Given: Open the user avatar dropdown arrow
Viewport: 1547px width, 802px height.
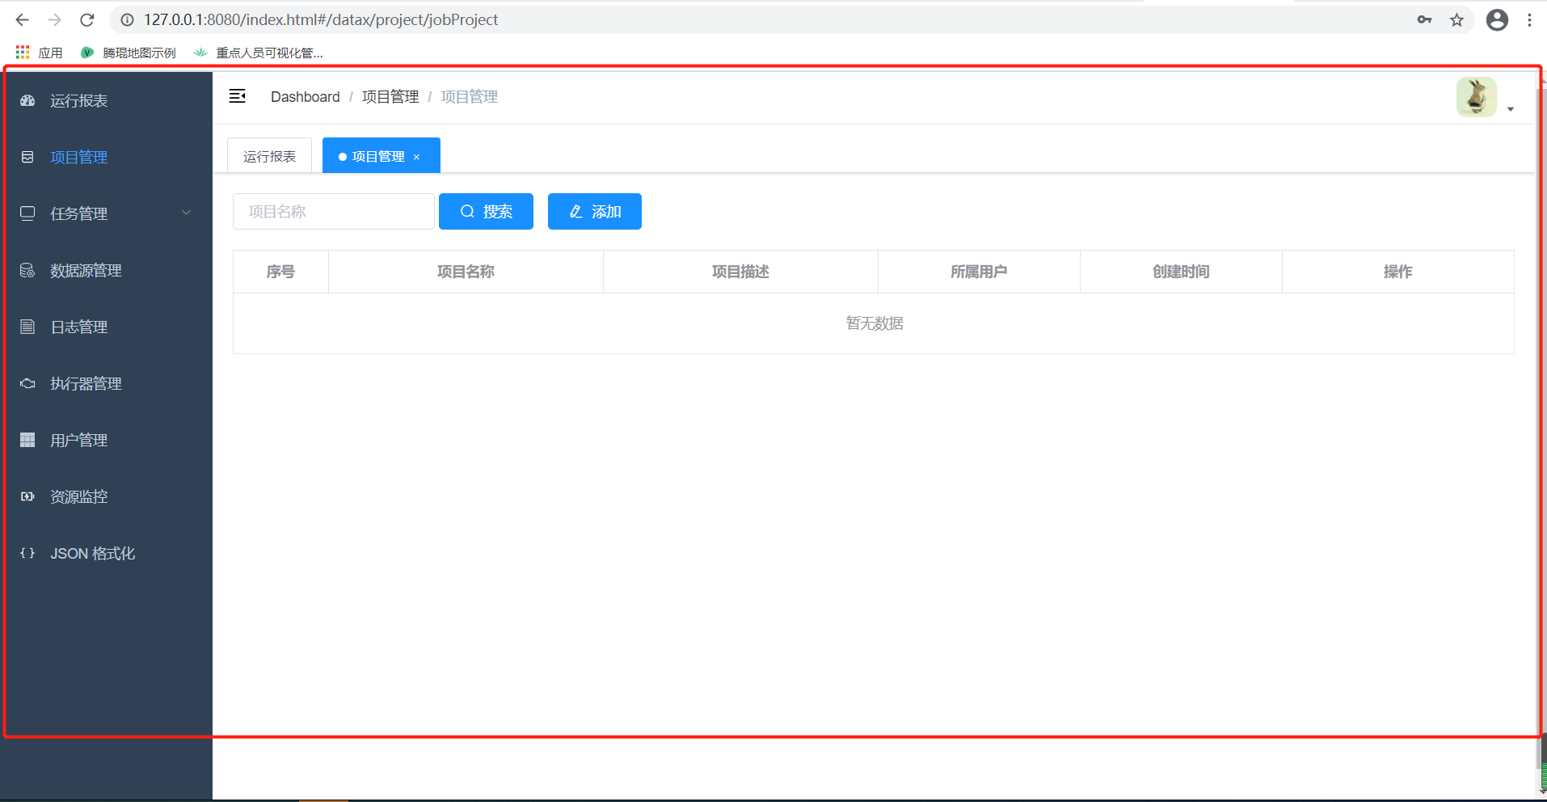Looking at the screenshot, I should (x=1511, y=108).
